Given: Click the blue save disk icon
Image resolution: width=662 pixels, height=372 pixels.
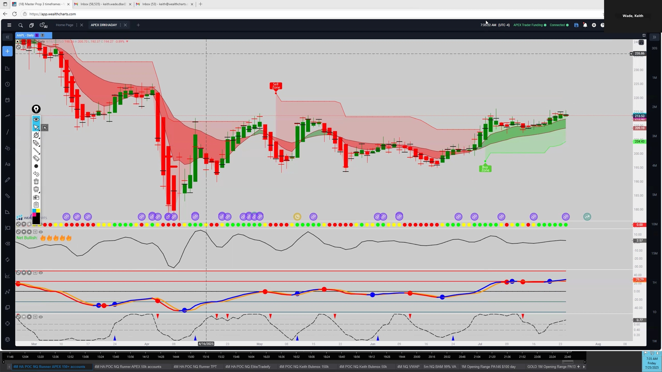Looking at the screenshot, I should 576,25.
